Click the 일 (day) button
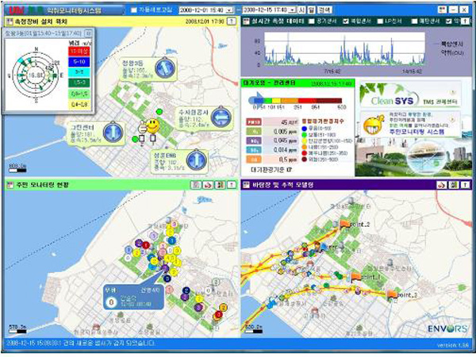 click(x=311, y=10)
